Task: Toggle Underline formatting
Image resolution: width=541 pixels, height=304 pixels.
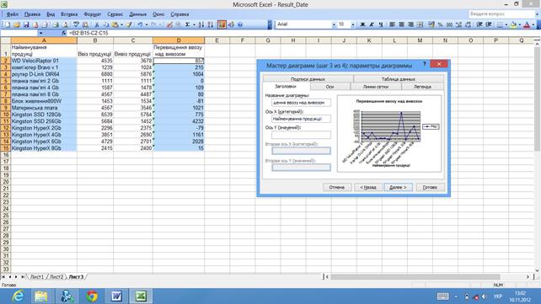Action: tap(381, 24)
